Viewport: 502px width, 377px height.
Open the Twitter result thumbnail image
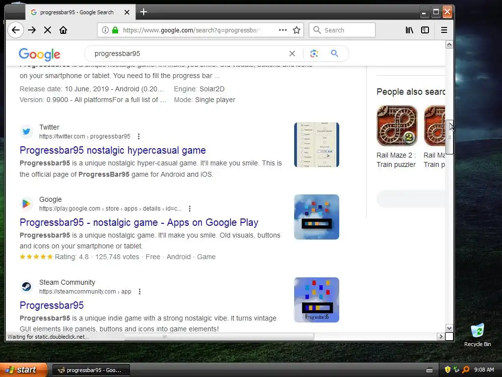pos(317,145)
